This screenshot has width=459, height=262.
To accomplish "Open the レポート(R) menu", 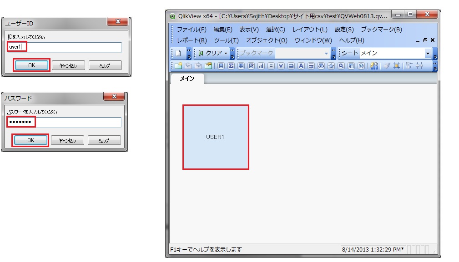I will coord(192,40).
